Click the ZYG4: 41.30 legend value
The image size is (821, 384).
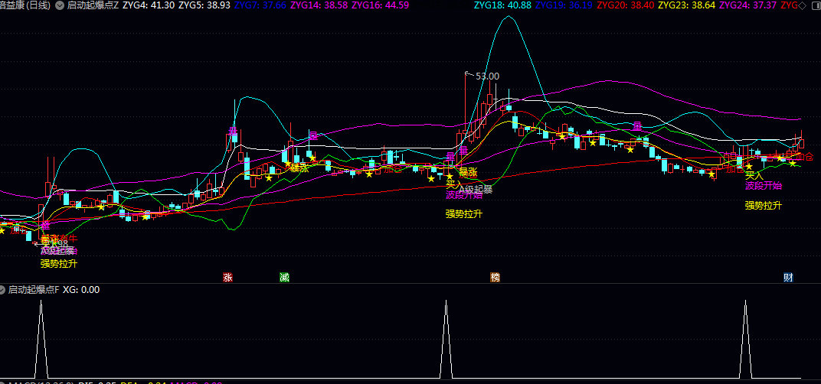click(148, 5)
